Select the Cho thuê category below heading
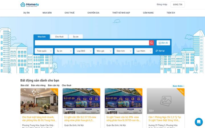Image resolution: width=205 pixels, height=128 pixels. coord(67,85)
